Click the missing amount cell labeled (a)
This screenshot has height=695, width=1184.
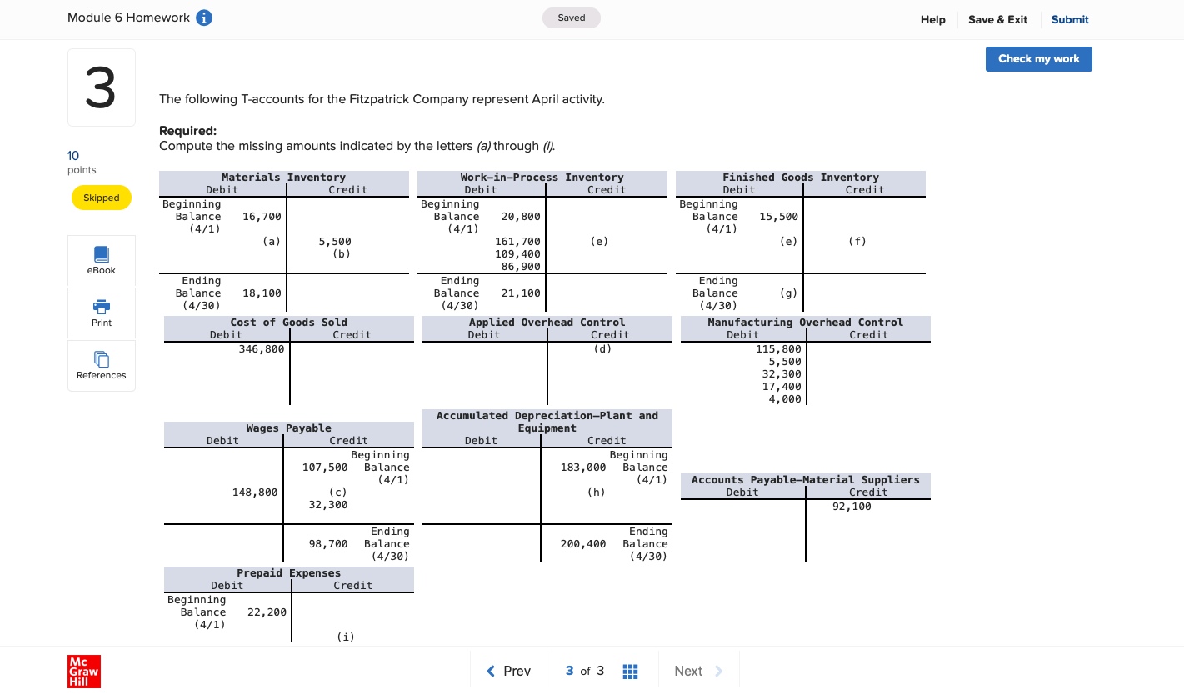pos(271,241)
